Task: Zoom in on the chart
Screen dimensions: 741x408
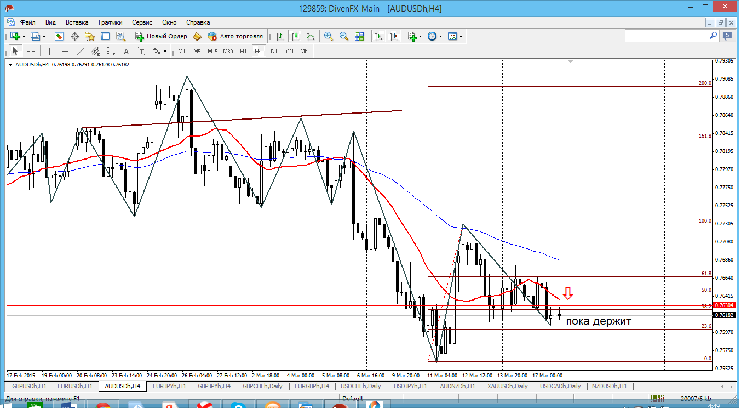Action: [x=329, y=36]
